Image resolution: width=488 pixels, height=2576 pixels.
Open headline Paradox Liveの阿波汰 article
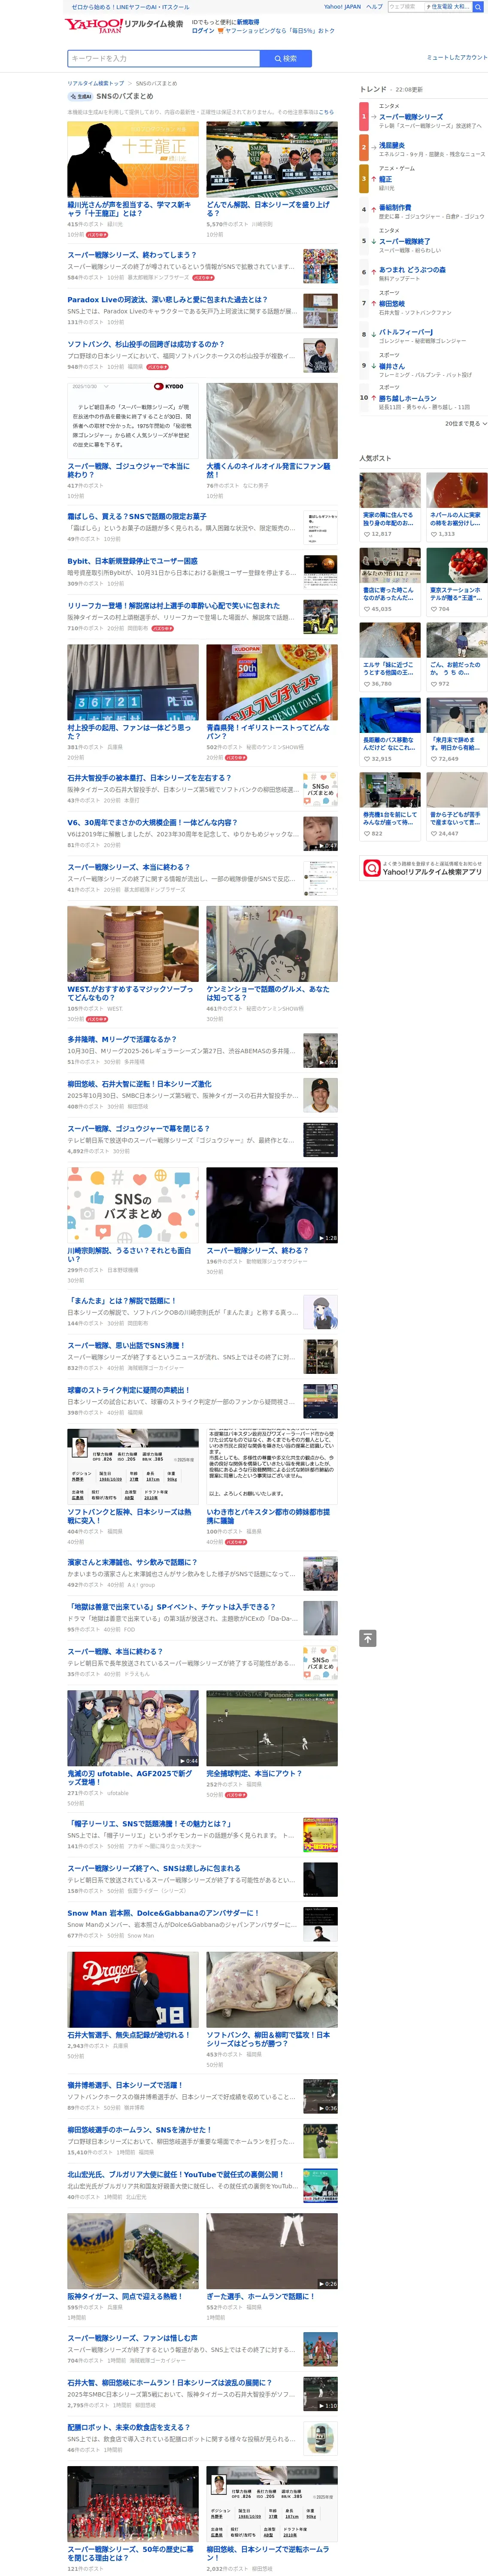tap(167, 300)
